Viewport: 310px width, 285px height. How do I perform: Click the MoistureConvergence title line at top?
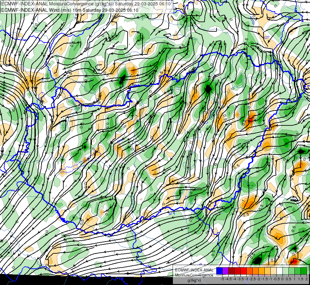[86, 4]
